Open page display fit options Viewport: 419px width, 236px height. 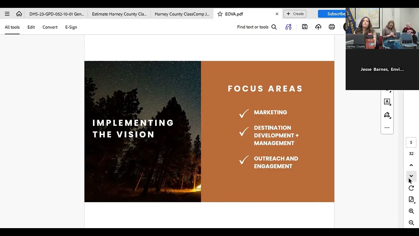[x=411, y=200]
